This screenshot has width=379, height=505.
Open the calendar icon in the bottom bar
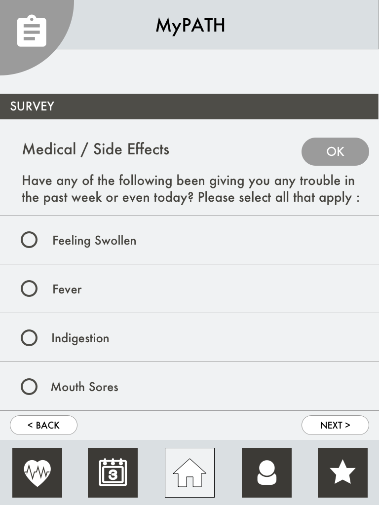pos(113,472)
